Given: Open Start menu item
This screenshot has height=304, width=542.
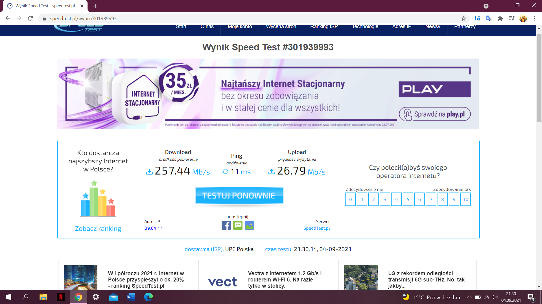Looking at the screenshot, I should click(x=181, y=27).
